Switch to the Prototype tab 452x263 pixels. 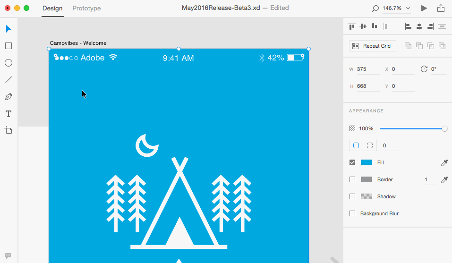(x=86, y=8)
